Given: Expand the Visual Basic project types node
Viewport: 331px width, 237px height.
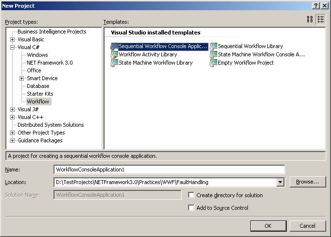Looking at the screenshot, I should point(13,39).
